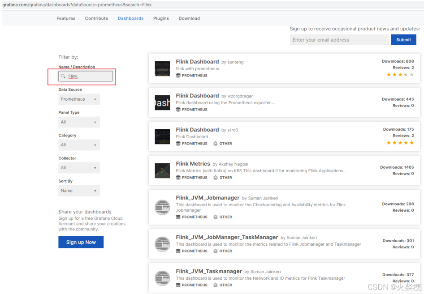Open the Flink Metrics chart thumbnail
The image size is (424, 294).
click(162, 170)
